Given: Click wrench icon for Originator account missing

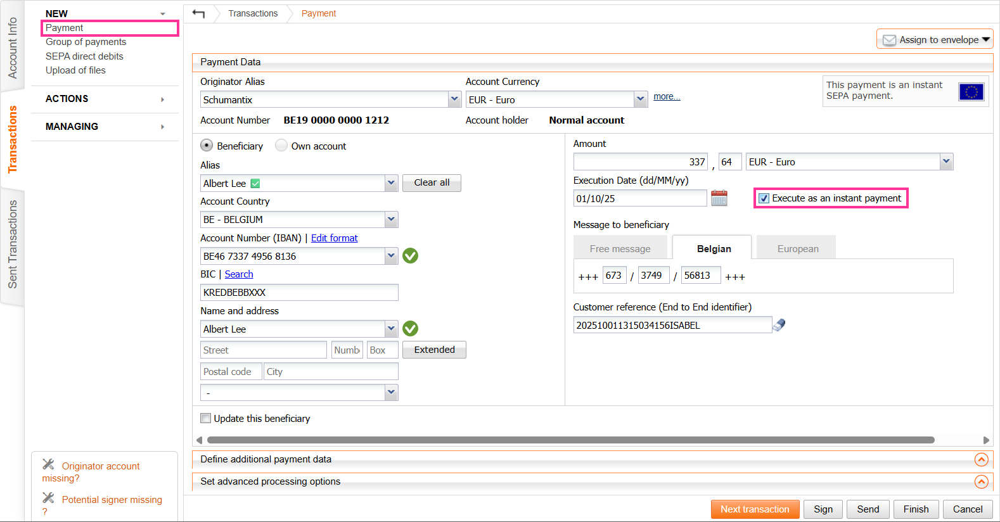Looking at the screenshot, I should point(48,464).
